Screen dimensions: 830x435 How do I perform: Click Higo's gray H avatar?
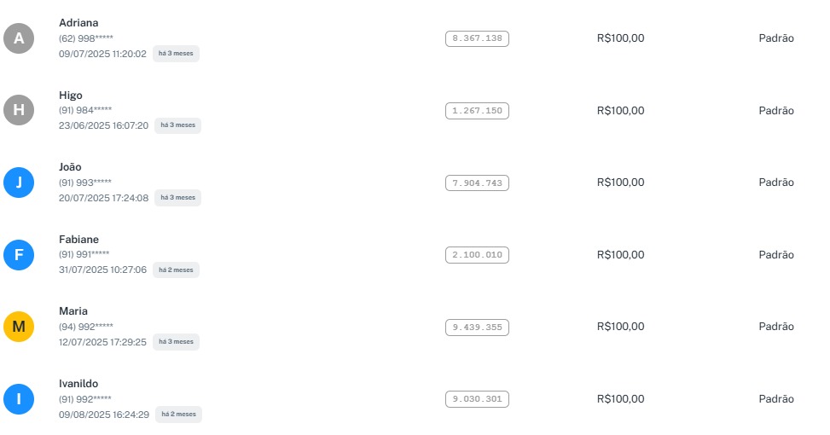click(19, 110)
